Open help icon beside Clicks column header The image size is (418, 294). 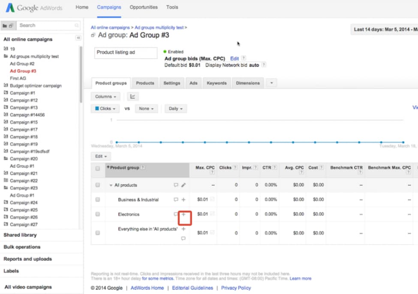pyautogui.click(x=235, y=167)
